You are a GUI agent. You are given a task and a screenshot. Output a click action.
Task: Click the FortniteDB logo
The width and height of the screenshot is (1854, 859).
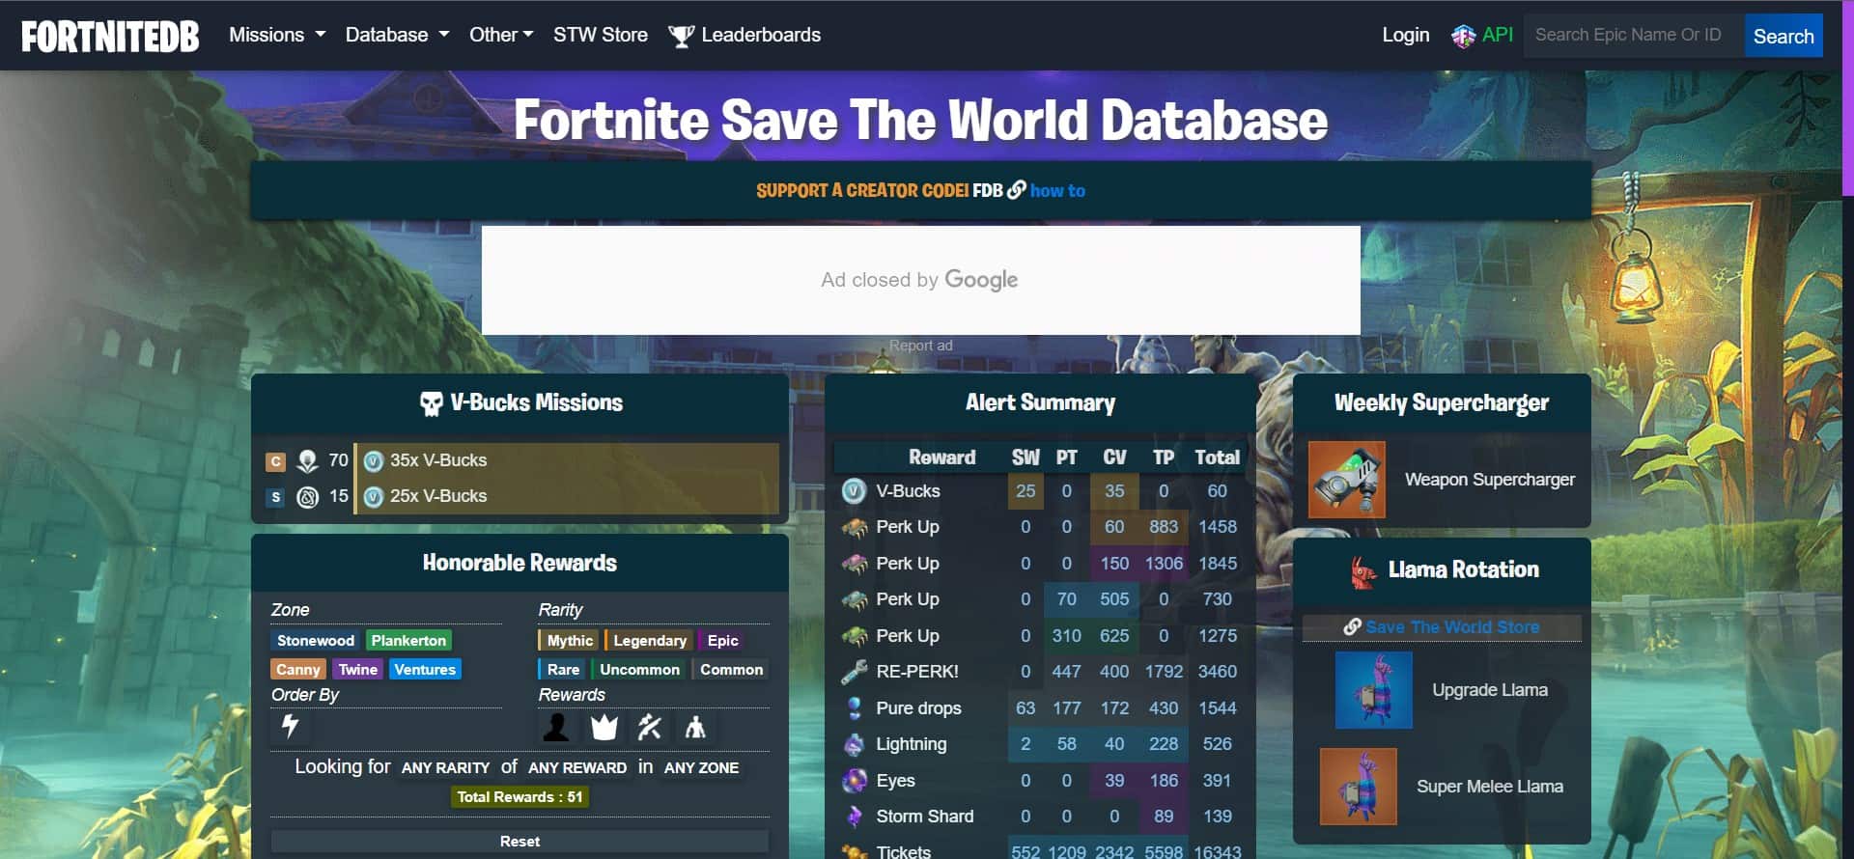110,36
